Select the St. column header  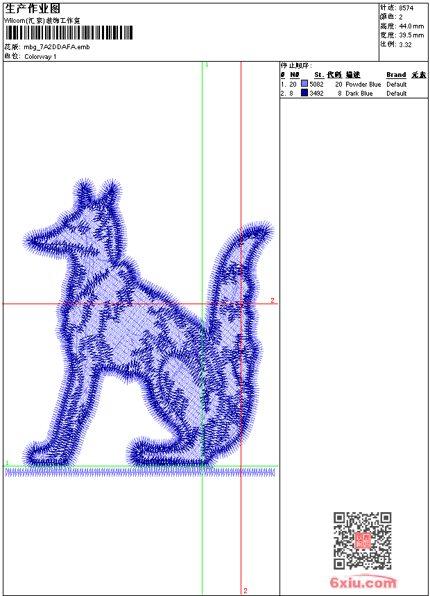tap(319, 75)
